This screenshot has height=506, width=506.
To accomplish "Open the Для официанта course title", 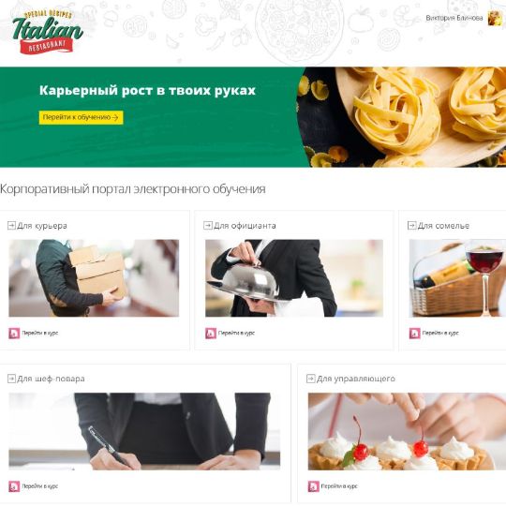I will pyautogui.click(x=245, y=226).
